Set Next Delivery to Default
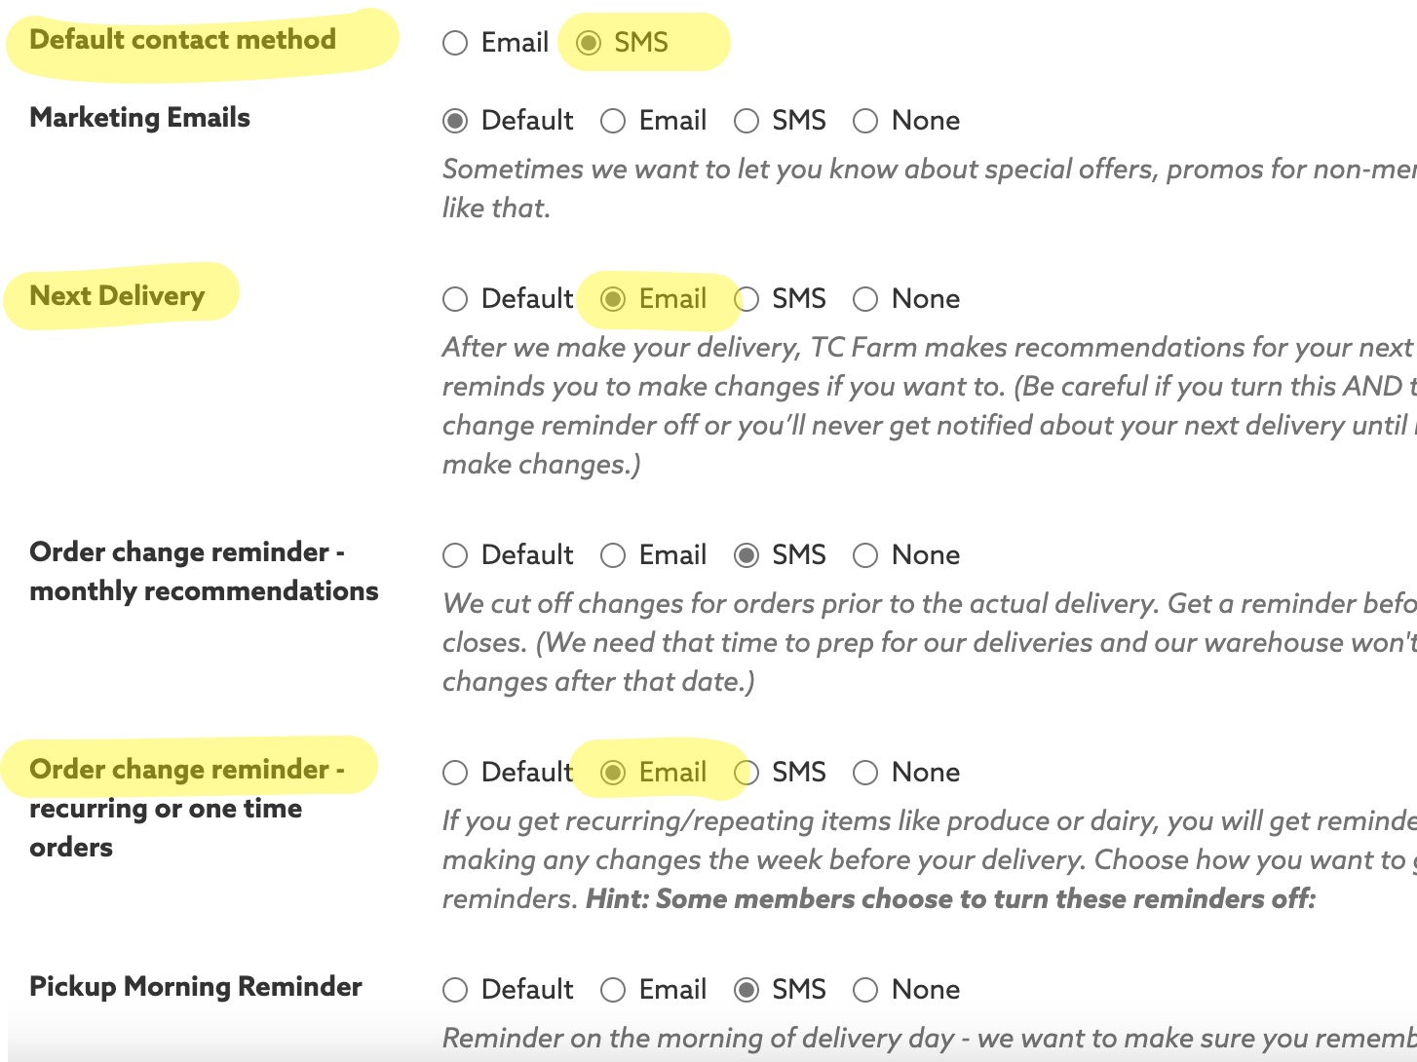The height and width of the screenshot is (1062, 1417). pyautogui.click(x=455, y=299)
